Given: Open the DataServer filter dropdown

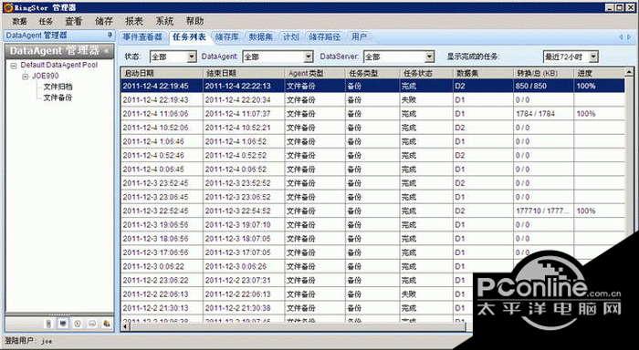Looking at the screenshot, I should pos(430,57).
